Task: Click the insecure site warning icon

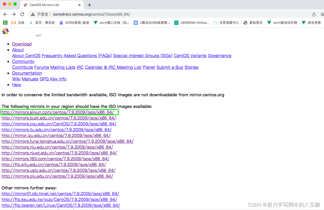Action: coord(33,14)
